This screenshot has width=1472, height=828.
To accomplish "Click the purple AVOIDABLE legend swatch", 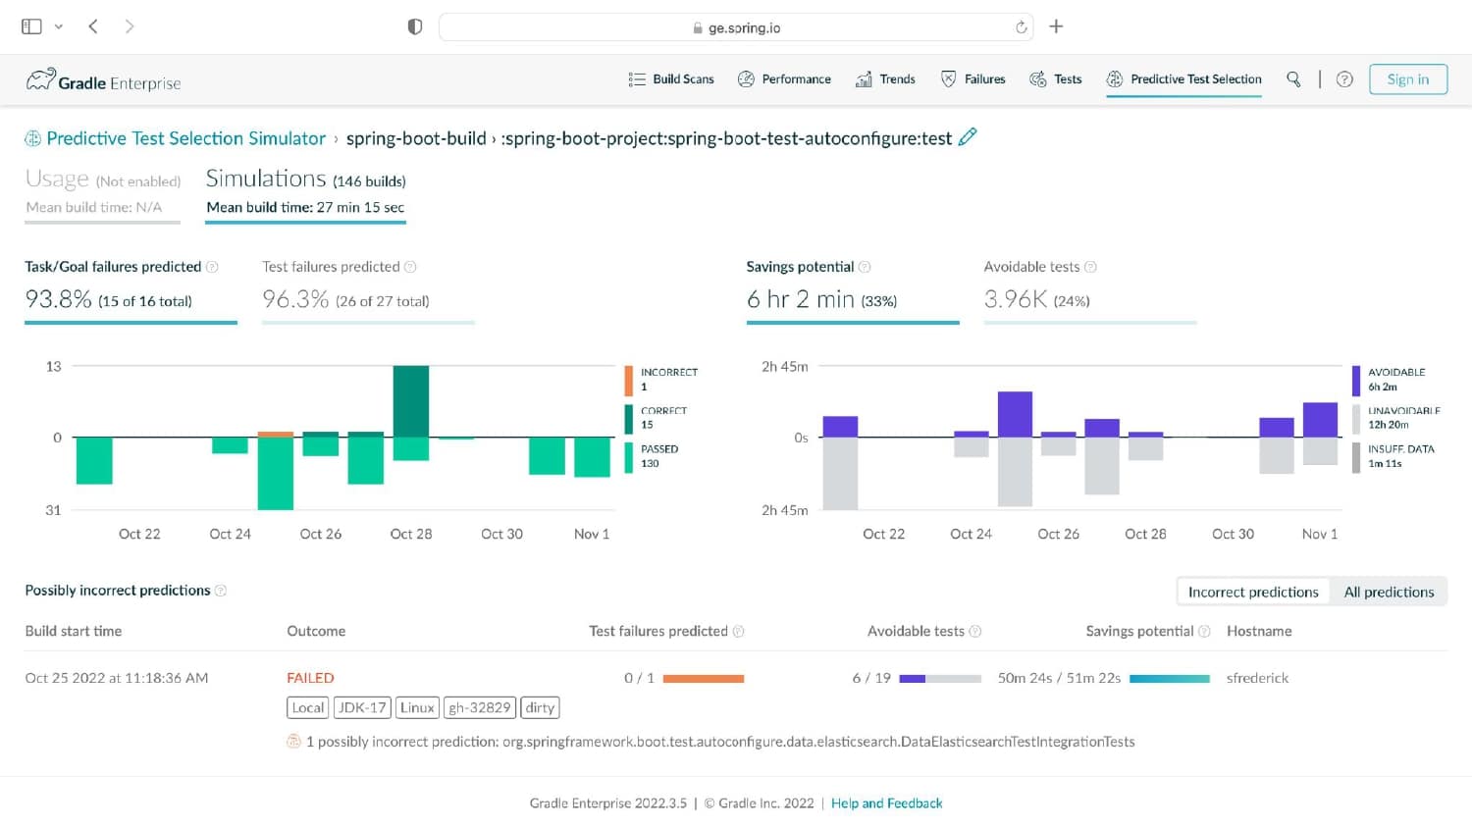I will (x=1356, y=380).
